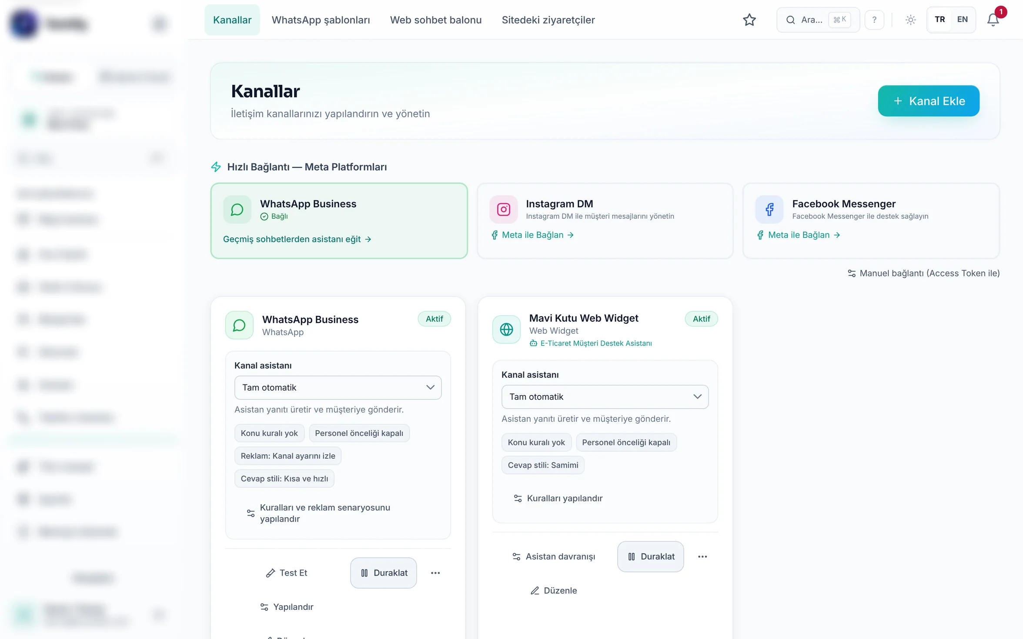
Task: Click the lightning icon beside Hızlı Bağlantı
Action: 216,167
